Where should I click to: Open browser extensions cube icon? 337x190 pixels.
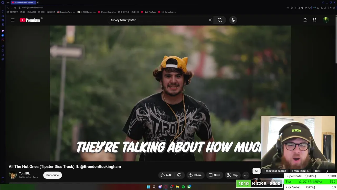coord(318,8)
